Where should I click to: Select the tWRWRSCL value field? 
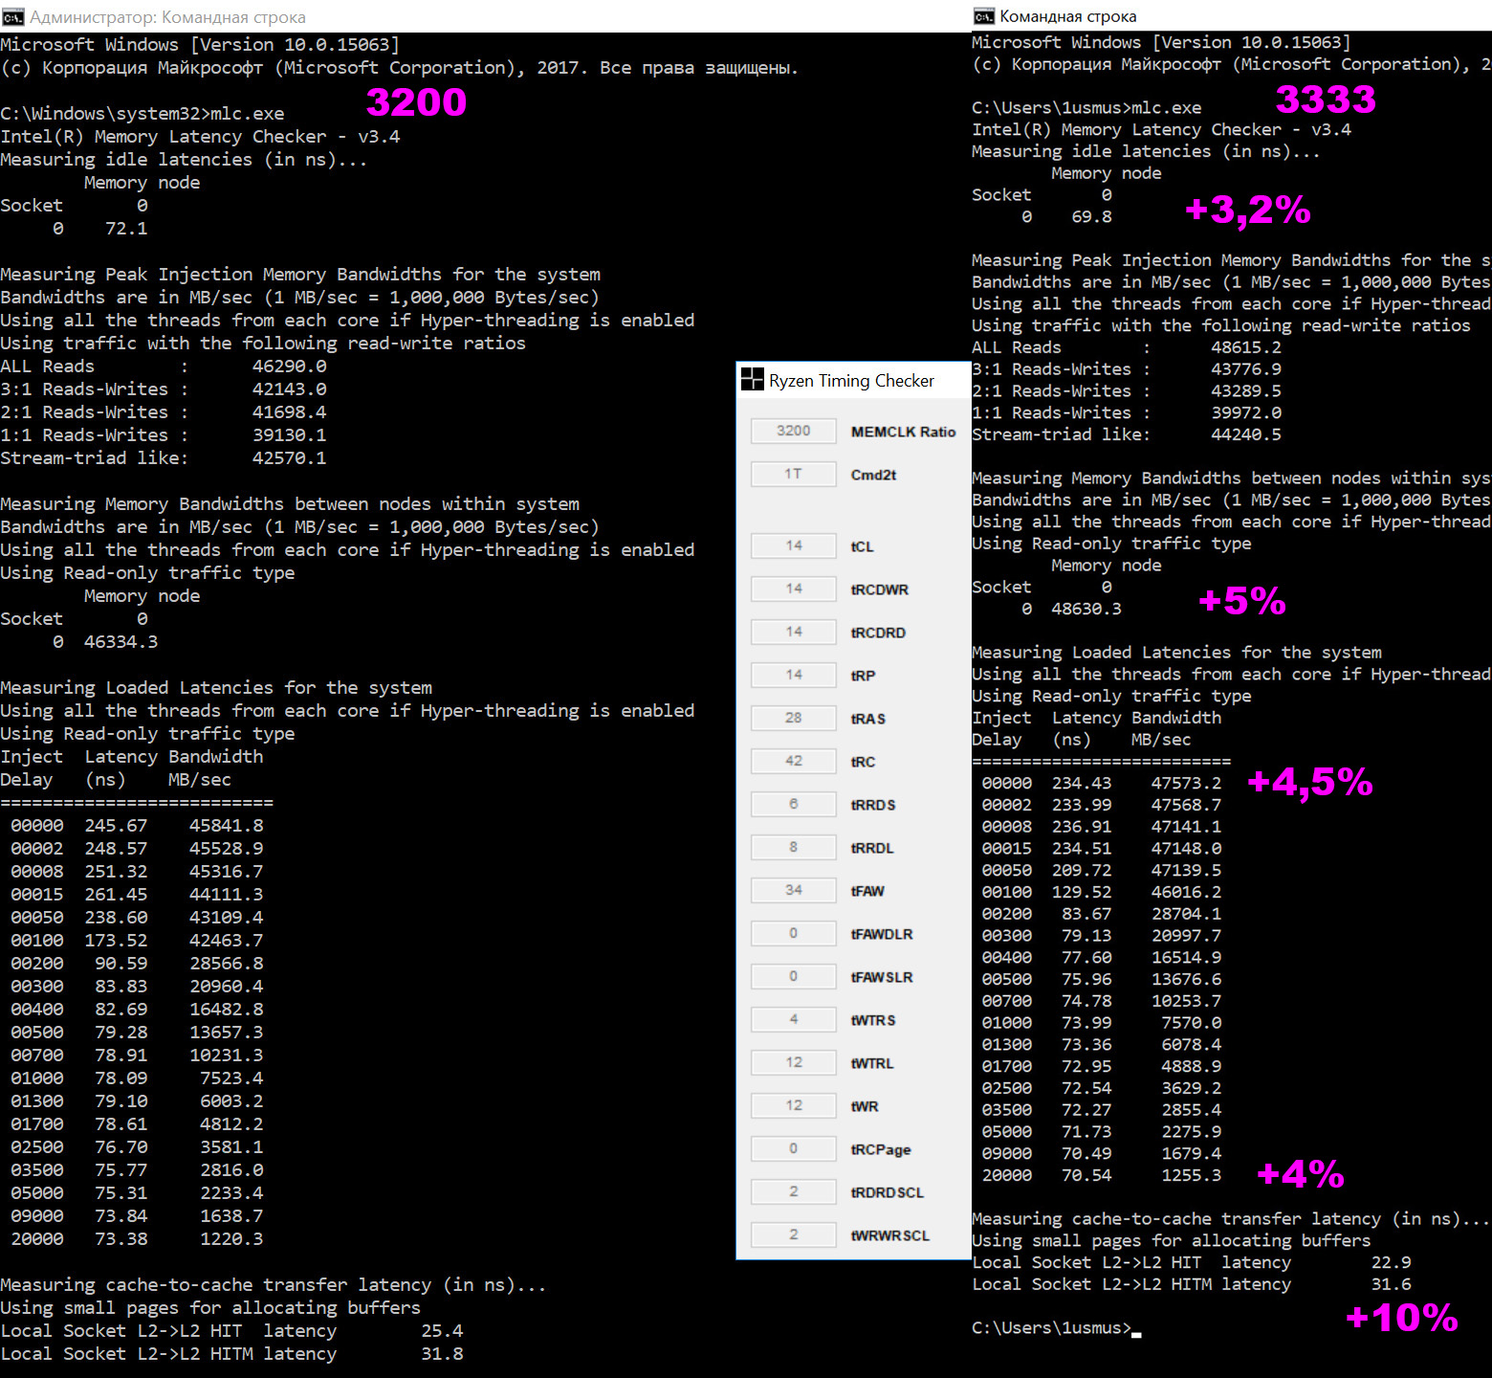click(x=794, y=1234)
